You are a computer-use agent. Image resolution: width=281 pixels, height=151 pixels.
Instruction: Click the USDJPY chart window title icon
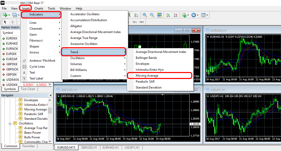coord(208,90)
